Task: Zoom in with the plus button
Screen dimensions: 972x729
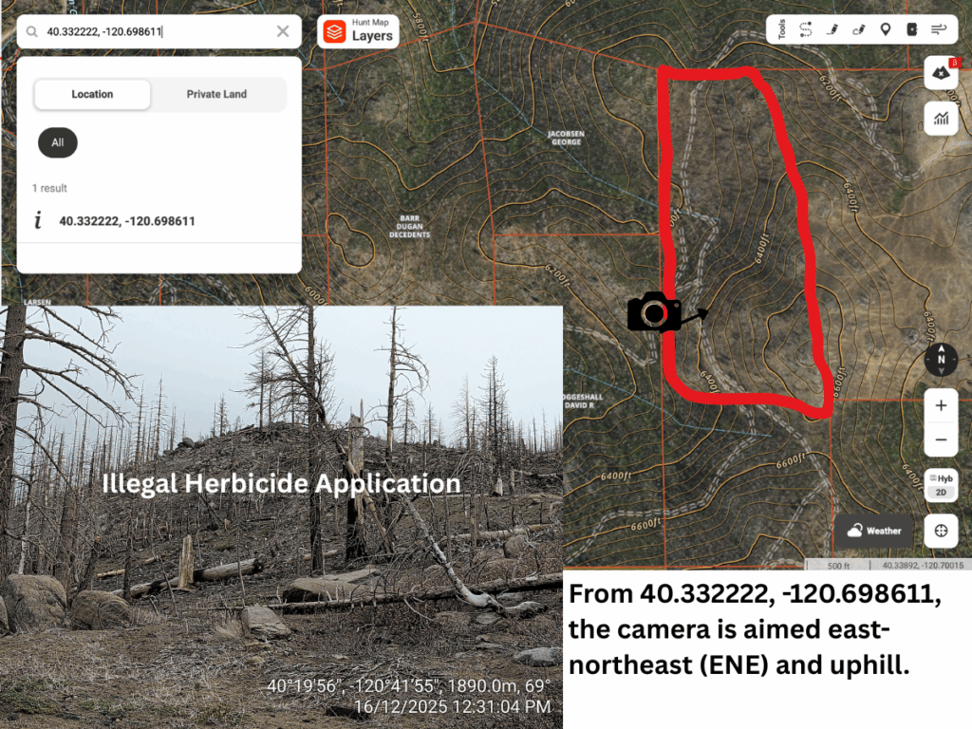Action: (941, 405)
